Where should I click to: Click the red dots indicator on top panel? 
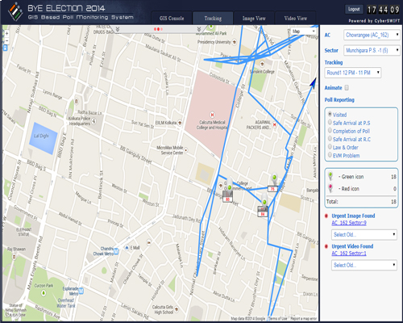coord(158,29)
